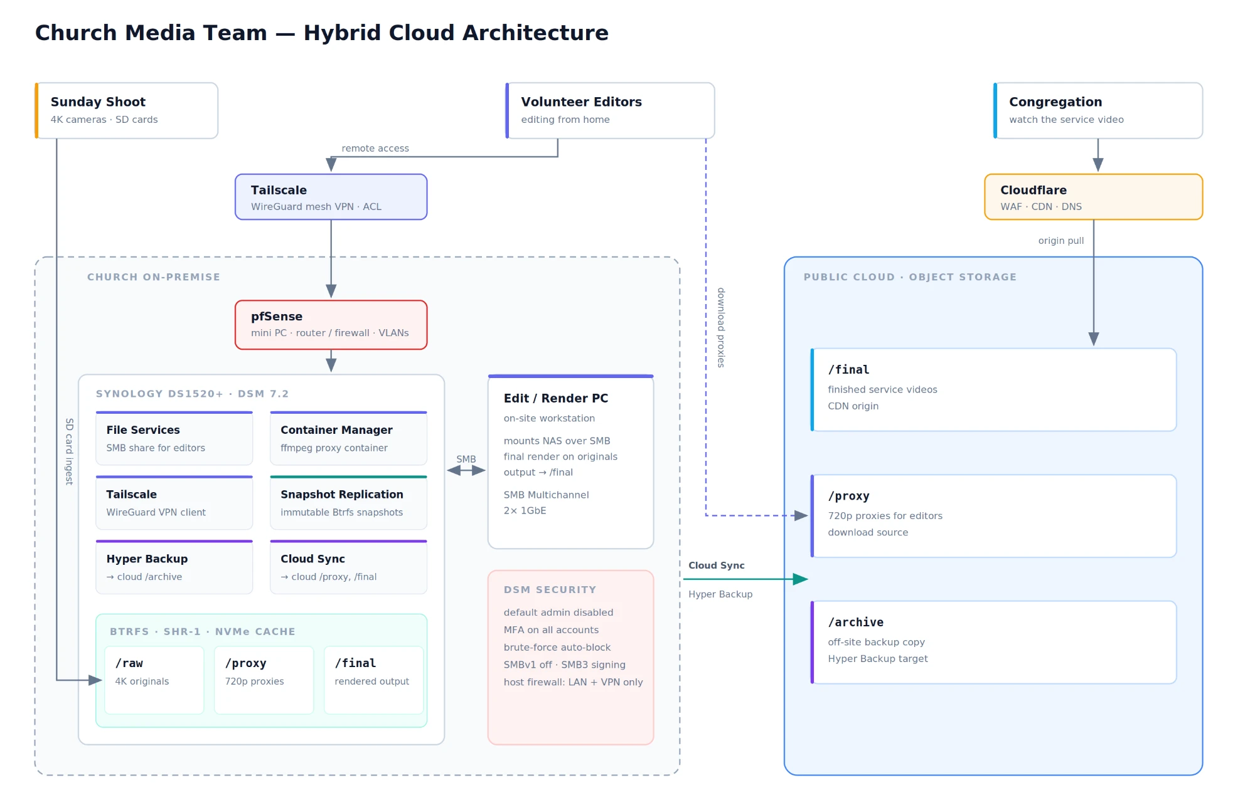This screenshot has width=1255, height=810.
Task: Select the Tailscale WireGuard VPN client card
Action: coord(174,503)
